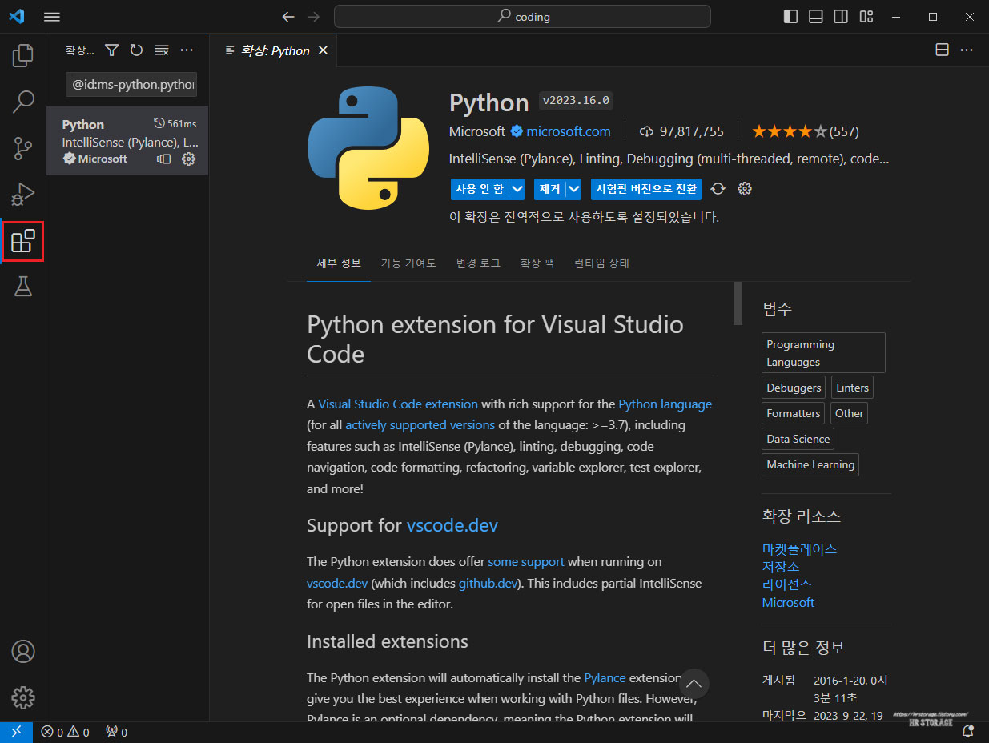Click the Programming Languages category tag
Screen dimensions: 989x743
(823, 353)
